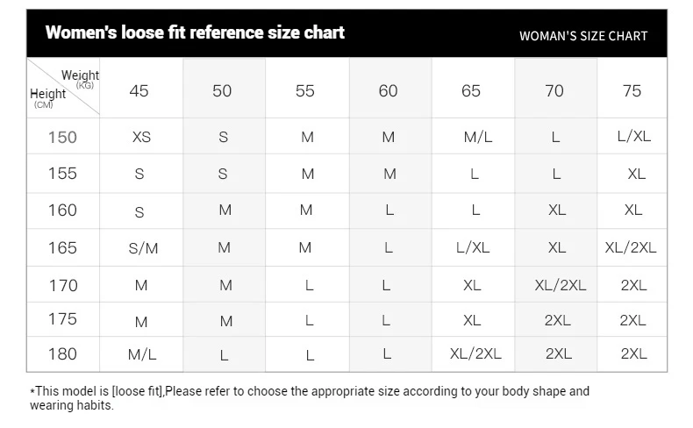Click the M/L cell in the 180 row
Screen dimensions: 693x428
coord(141,354)
